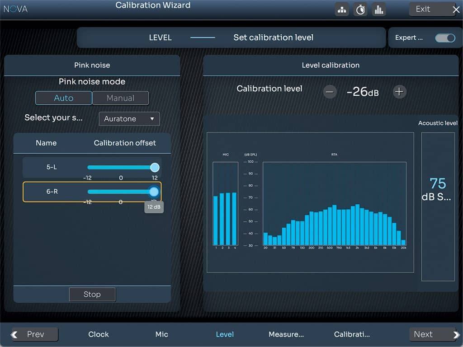This screenshot has height=347, width=463.
Task: Switch pink noise mode to Manual
Action: tap(120, 98)
